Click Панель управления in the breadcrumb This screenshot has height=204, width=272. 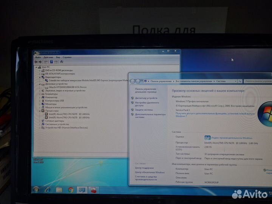click(x=161, y=81)
